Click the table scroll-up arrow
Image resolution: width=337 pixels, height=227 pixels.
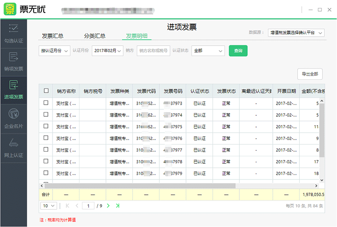click(322, 100)
